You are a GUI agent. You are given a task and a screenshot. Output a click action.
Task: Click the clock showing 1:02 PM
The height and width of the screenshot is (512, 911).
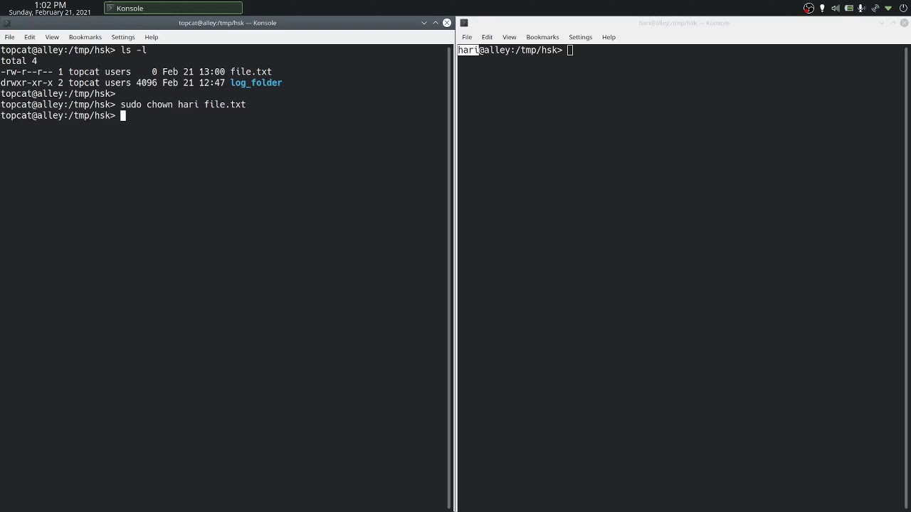point(50,9)
